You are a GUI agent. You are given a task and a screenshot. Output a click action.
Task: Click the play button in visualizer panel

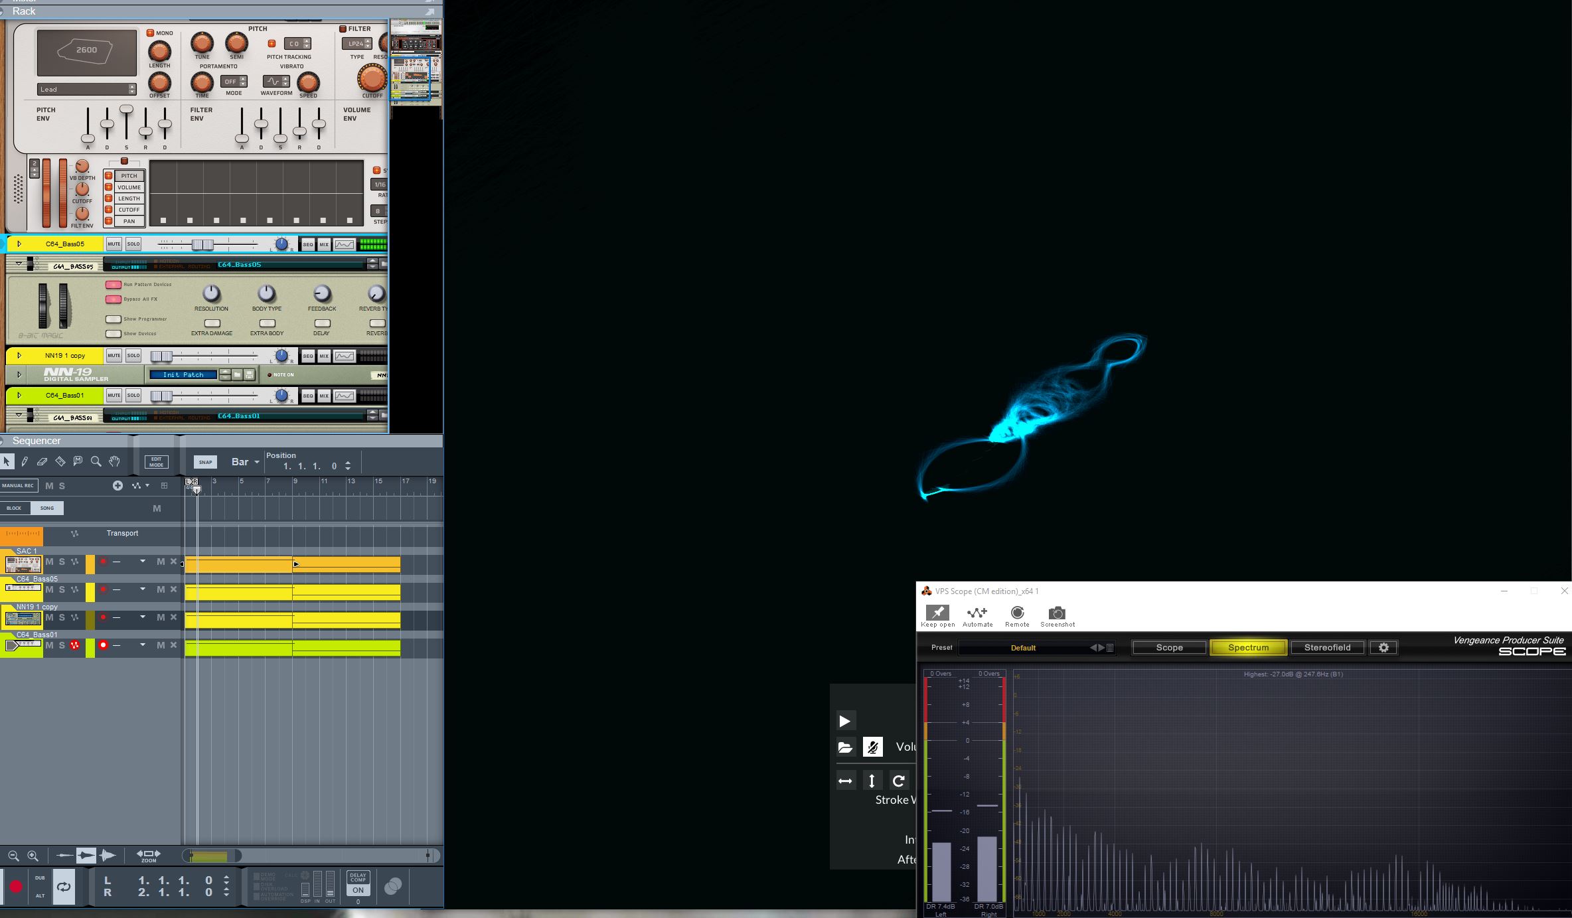pos(845,722)
